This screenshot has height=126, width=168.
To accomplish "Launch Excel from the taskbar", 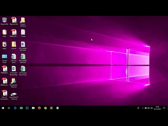I will [x=21, y=108].
